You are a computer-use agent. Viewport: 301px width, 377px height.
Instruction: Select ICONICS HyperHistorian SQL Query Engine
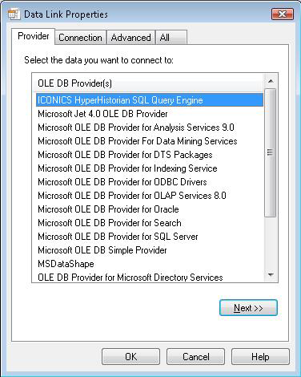click(150, 100)
